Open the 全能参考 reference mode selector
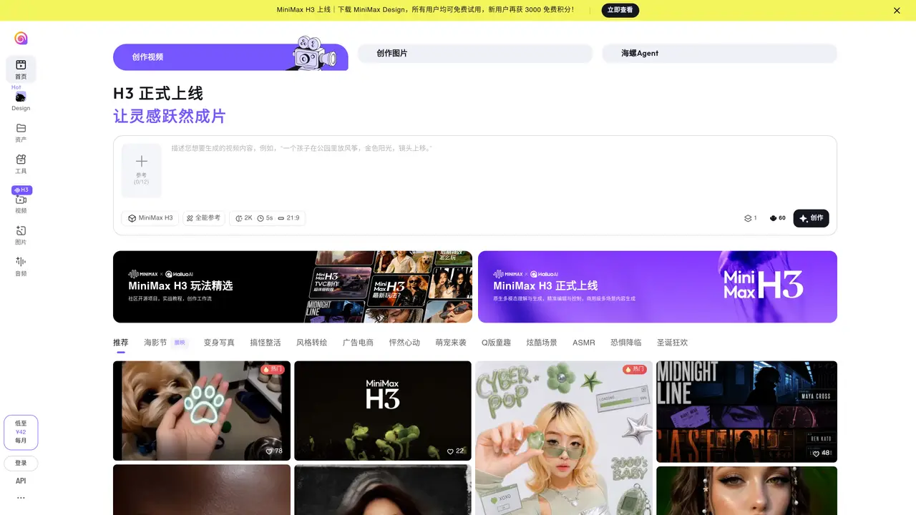916x515 pixels. [x=203, y=218]
